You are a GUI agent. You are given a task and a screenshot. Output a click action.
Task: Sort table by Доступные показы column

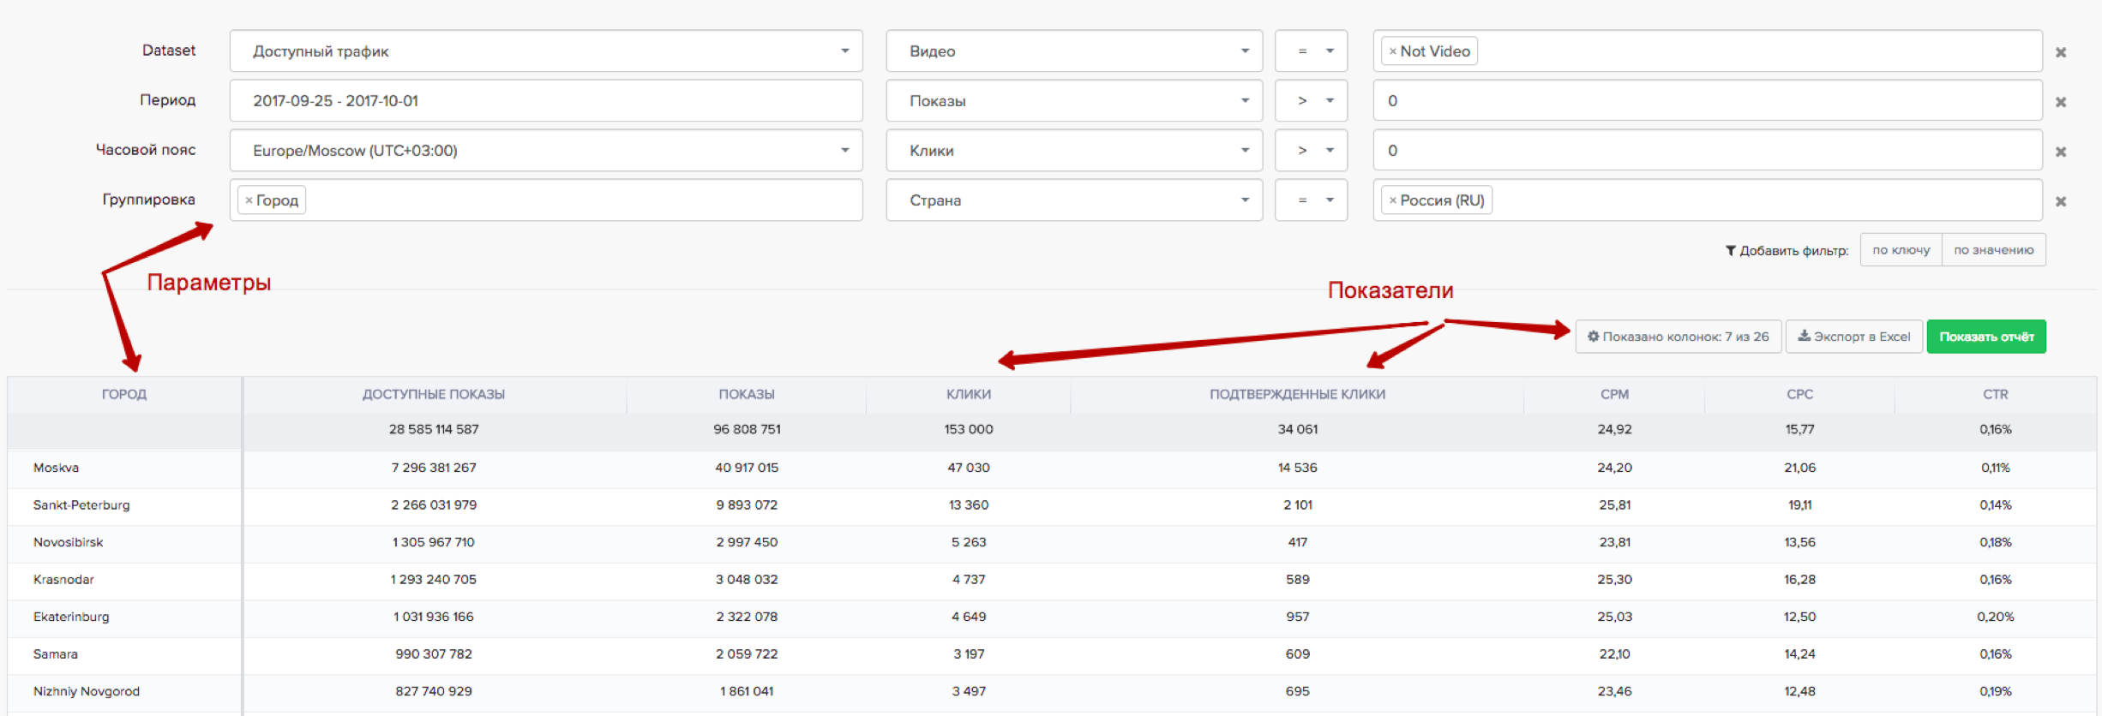433,394
